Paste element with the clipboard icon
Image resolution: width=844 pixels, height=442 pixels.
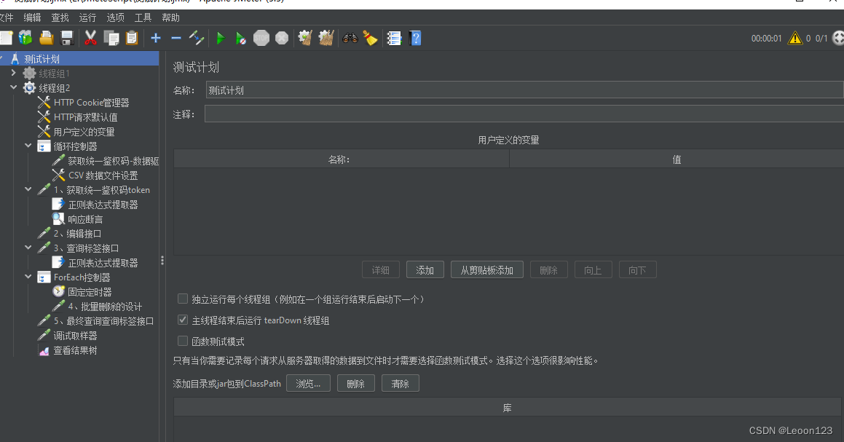coord(132,38)
